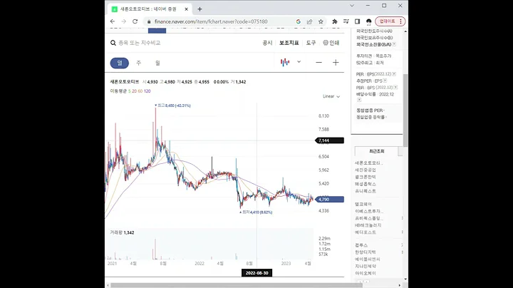The width and height of the screenshot is (513, 288).
Task: Select the daily 일 period button
Action: (120, 63)
